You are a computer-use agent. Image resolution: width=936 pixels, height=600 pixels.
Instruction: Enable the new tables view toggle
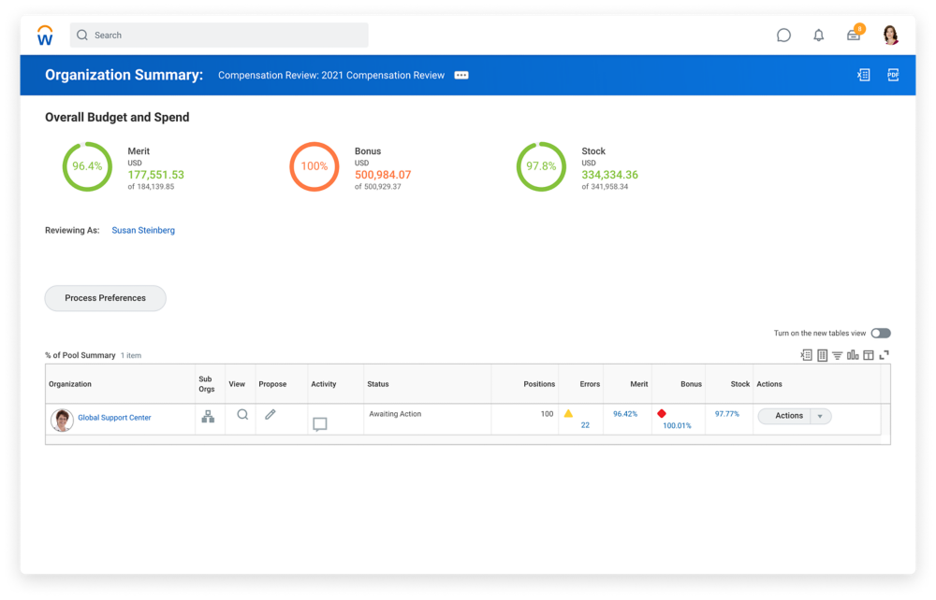pyautogui.click(x=880, y=333)
